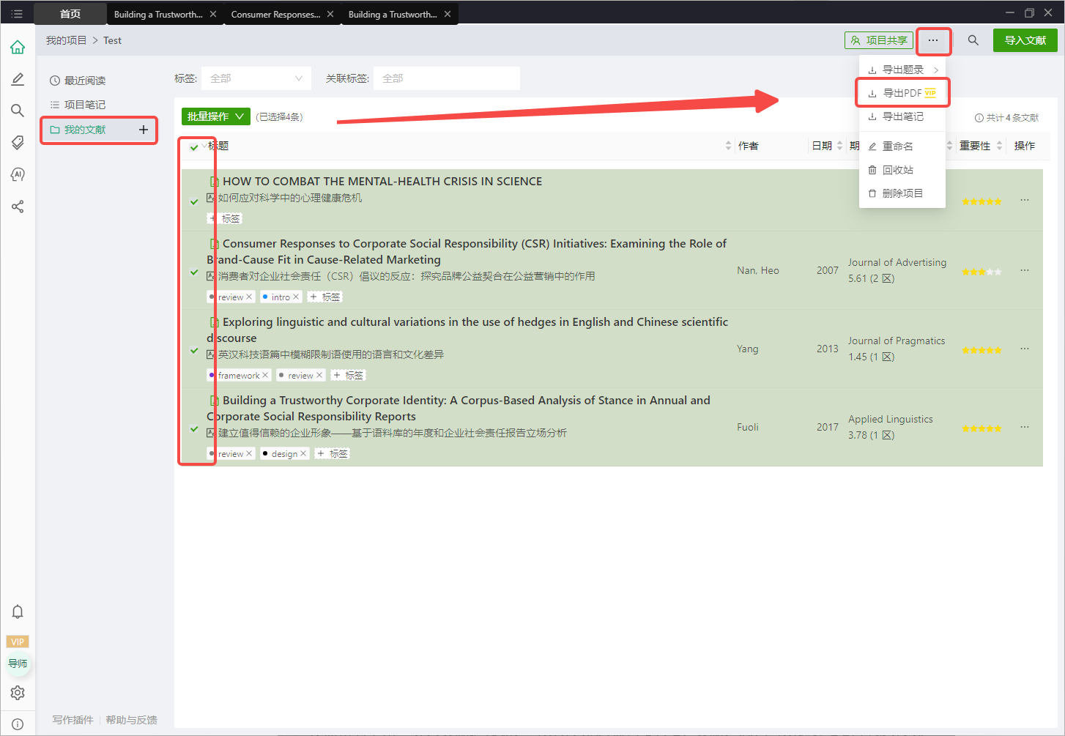Open the tags icon in left sidebar
Viewport: 1065px width, 736px height.
pos(18,142)
